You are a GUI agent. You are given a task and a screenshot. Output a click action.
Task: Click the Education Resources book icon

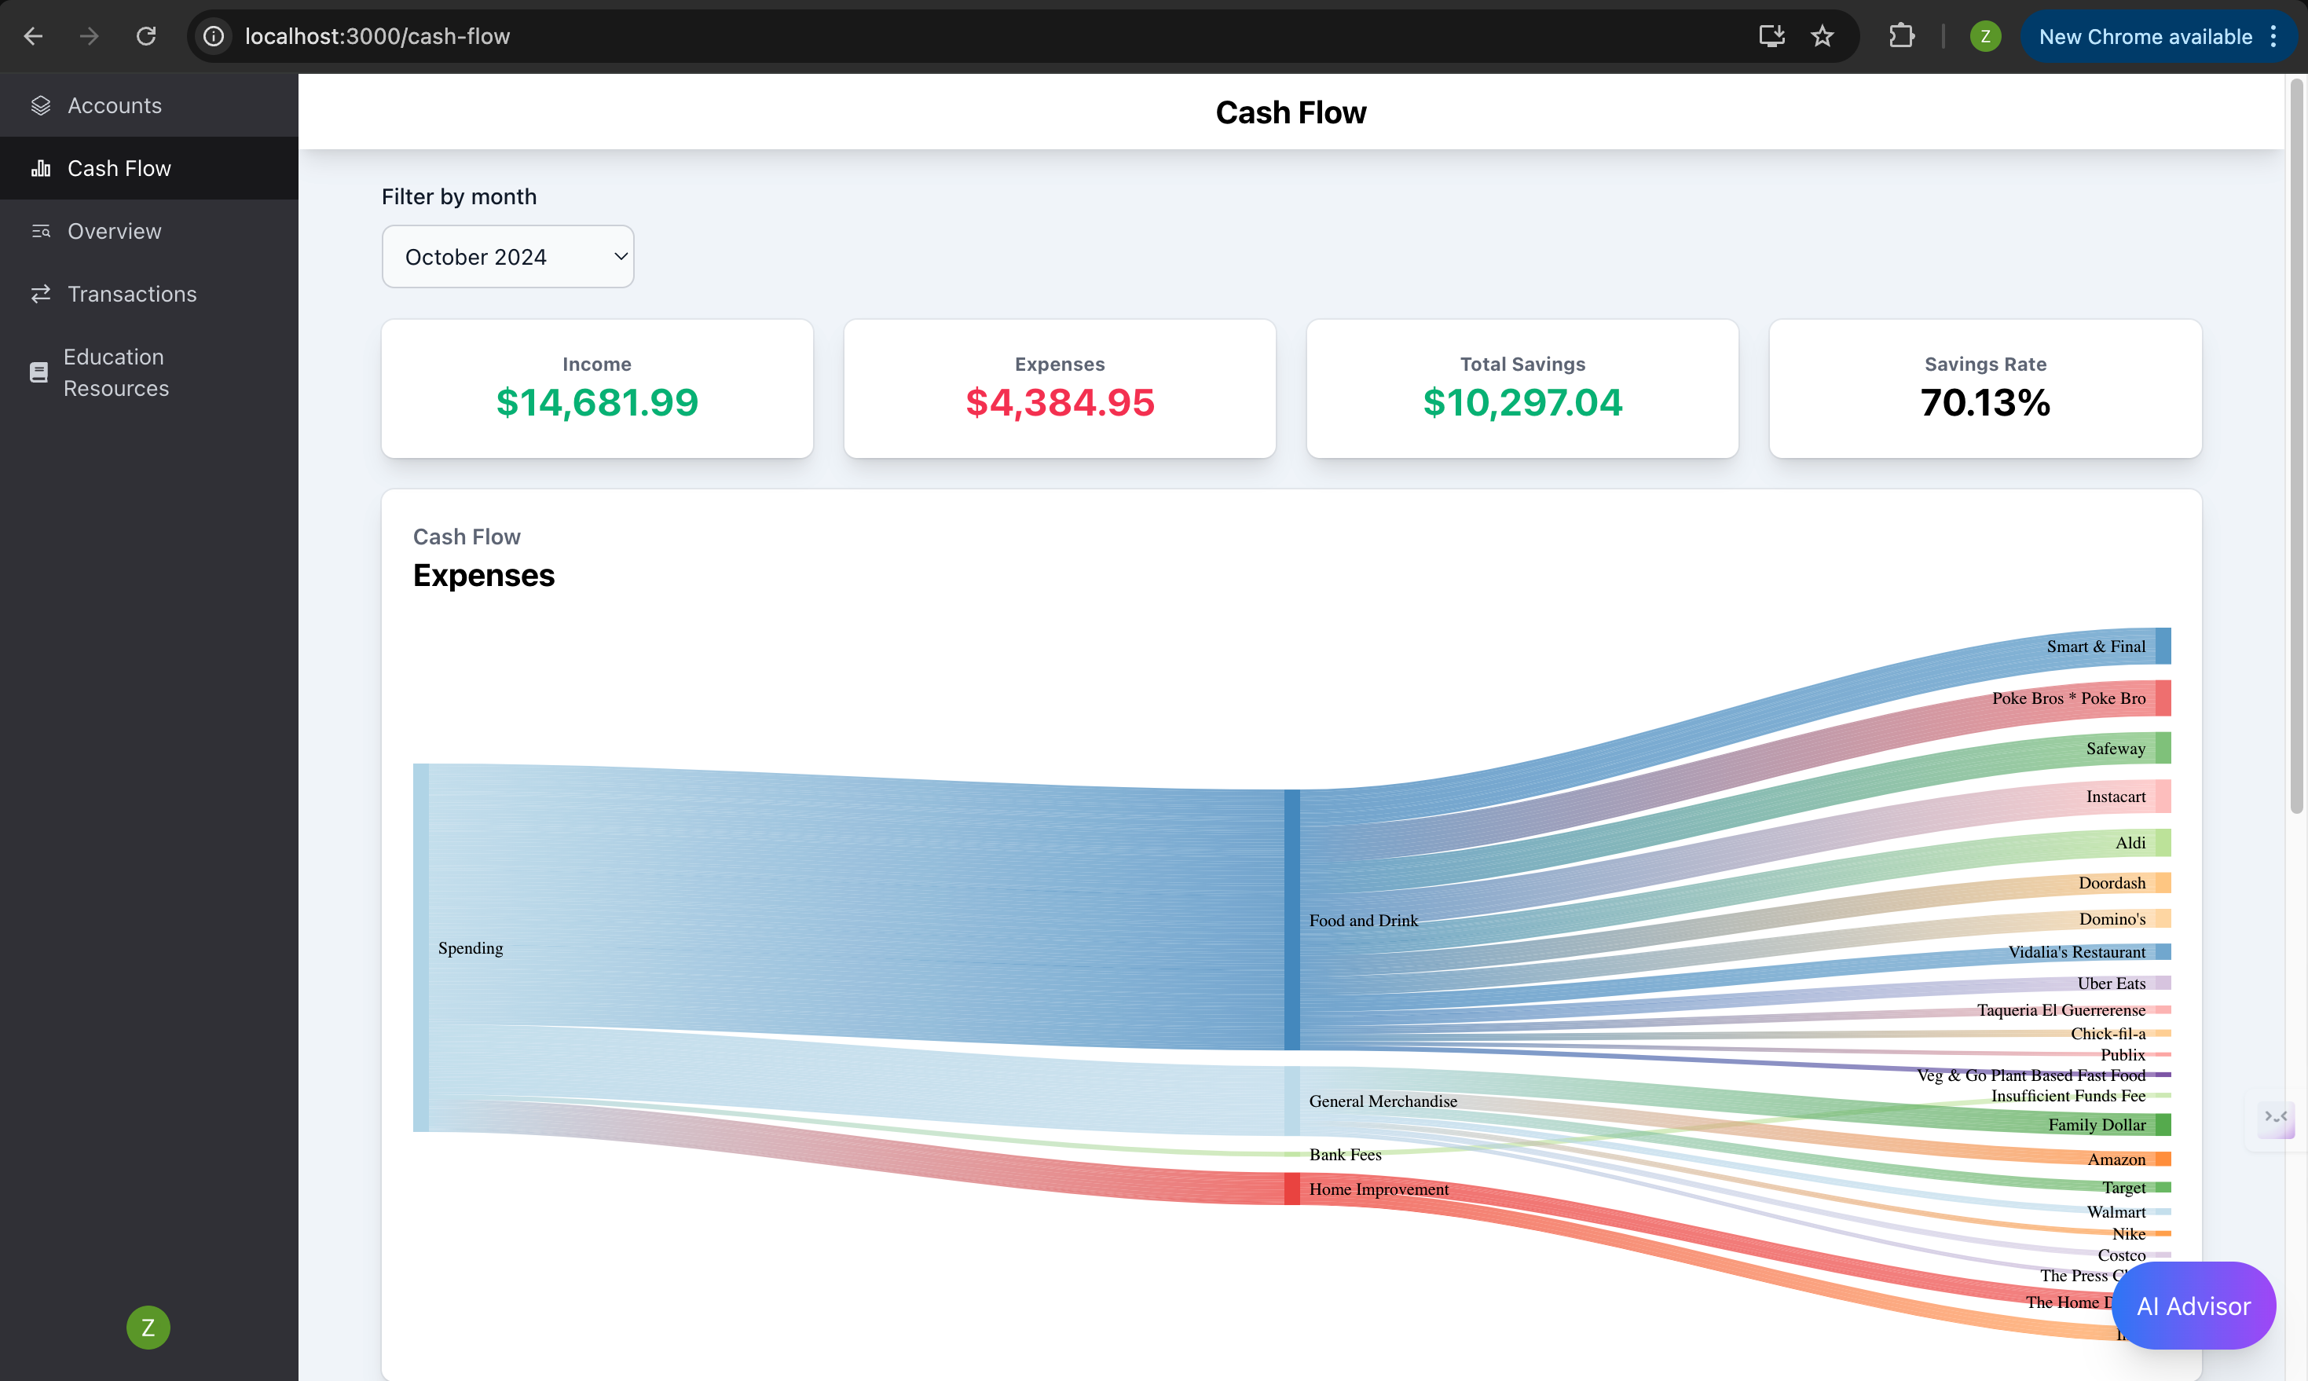click(38, 372)
